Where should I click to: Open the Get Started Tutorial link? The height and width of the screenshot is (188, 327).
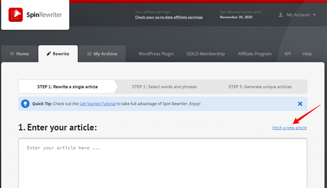click(97, 104)
